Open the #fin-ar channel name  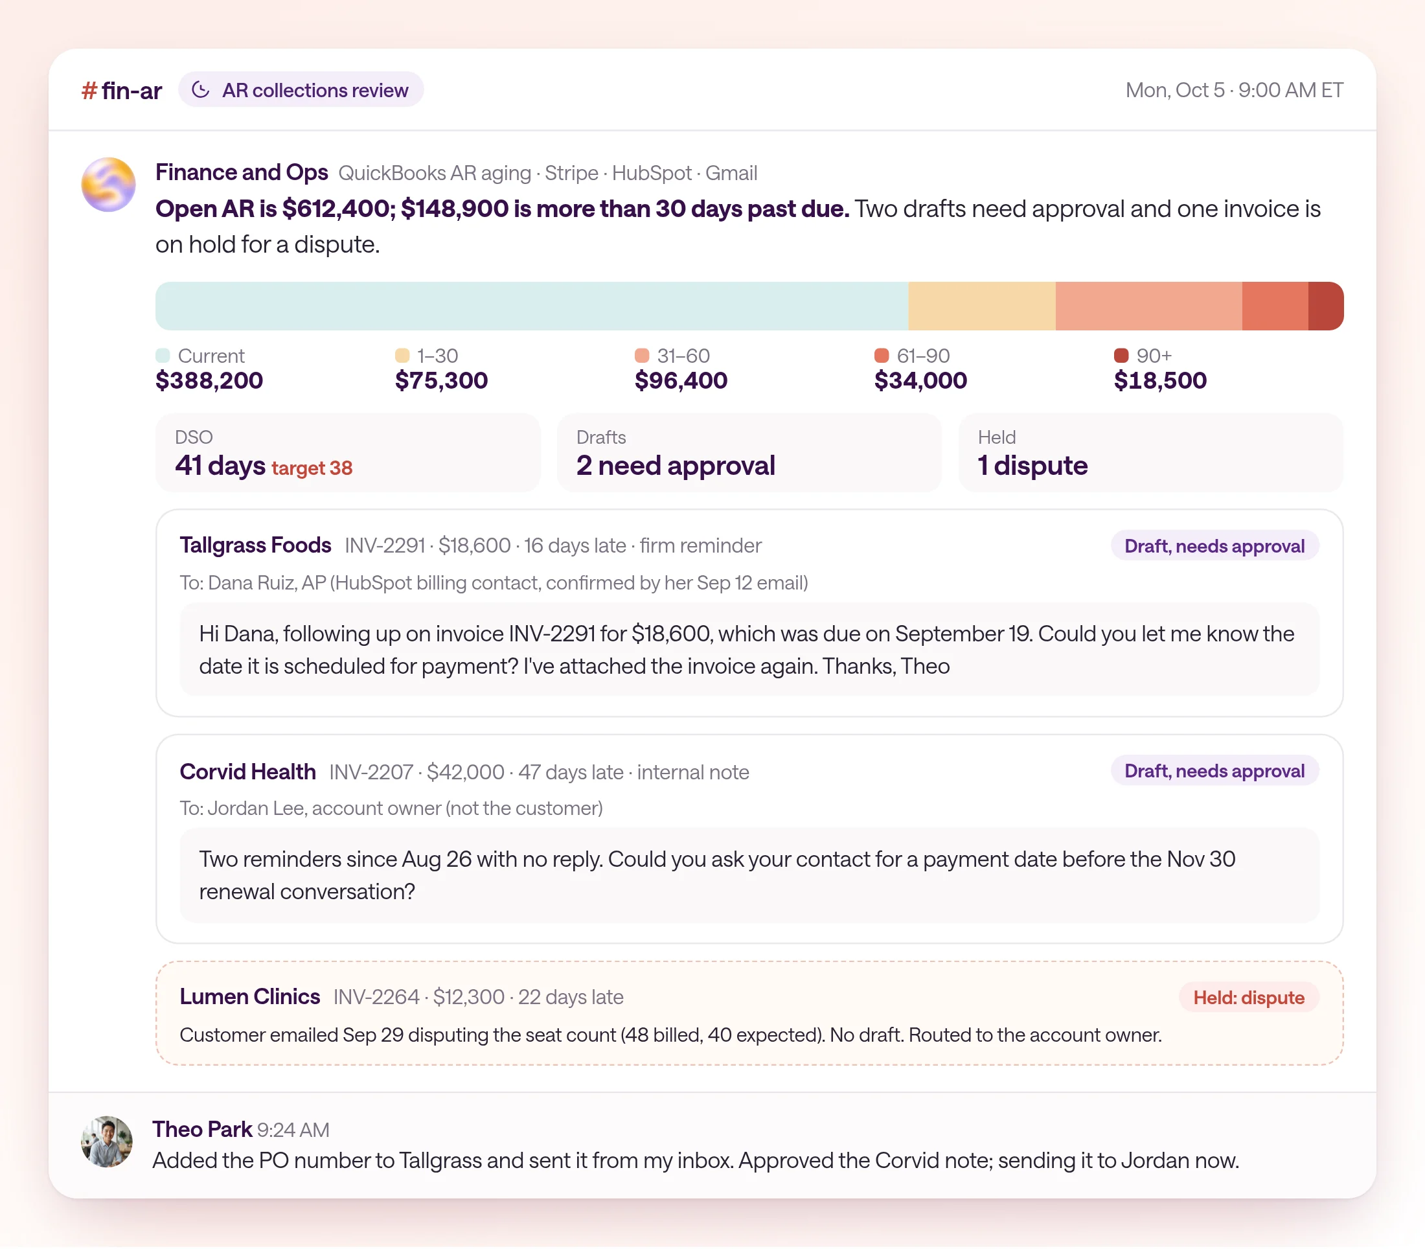tap(122, 91)
